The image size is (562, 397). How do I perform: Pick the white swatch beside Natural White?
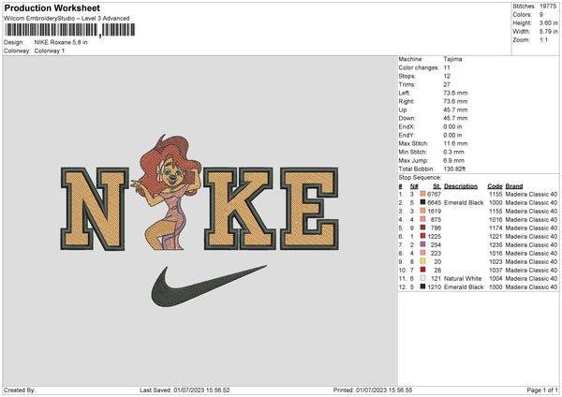(423, 278)
